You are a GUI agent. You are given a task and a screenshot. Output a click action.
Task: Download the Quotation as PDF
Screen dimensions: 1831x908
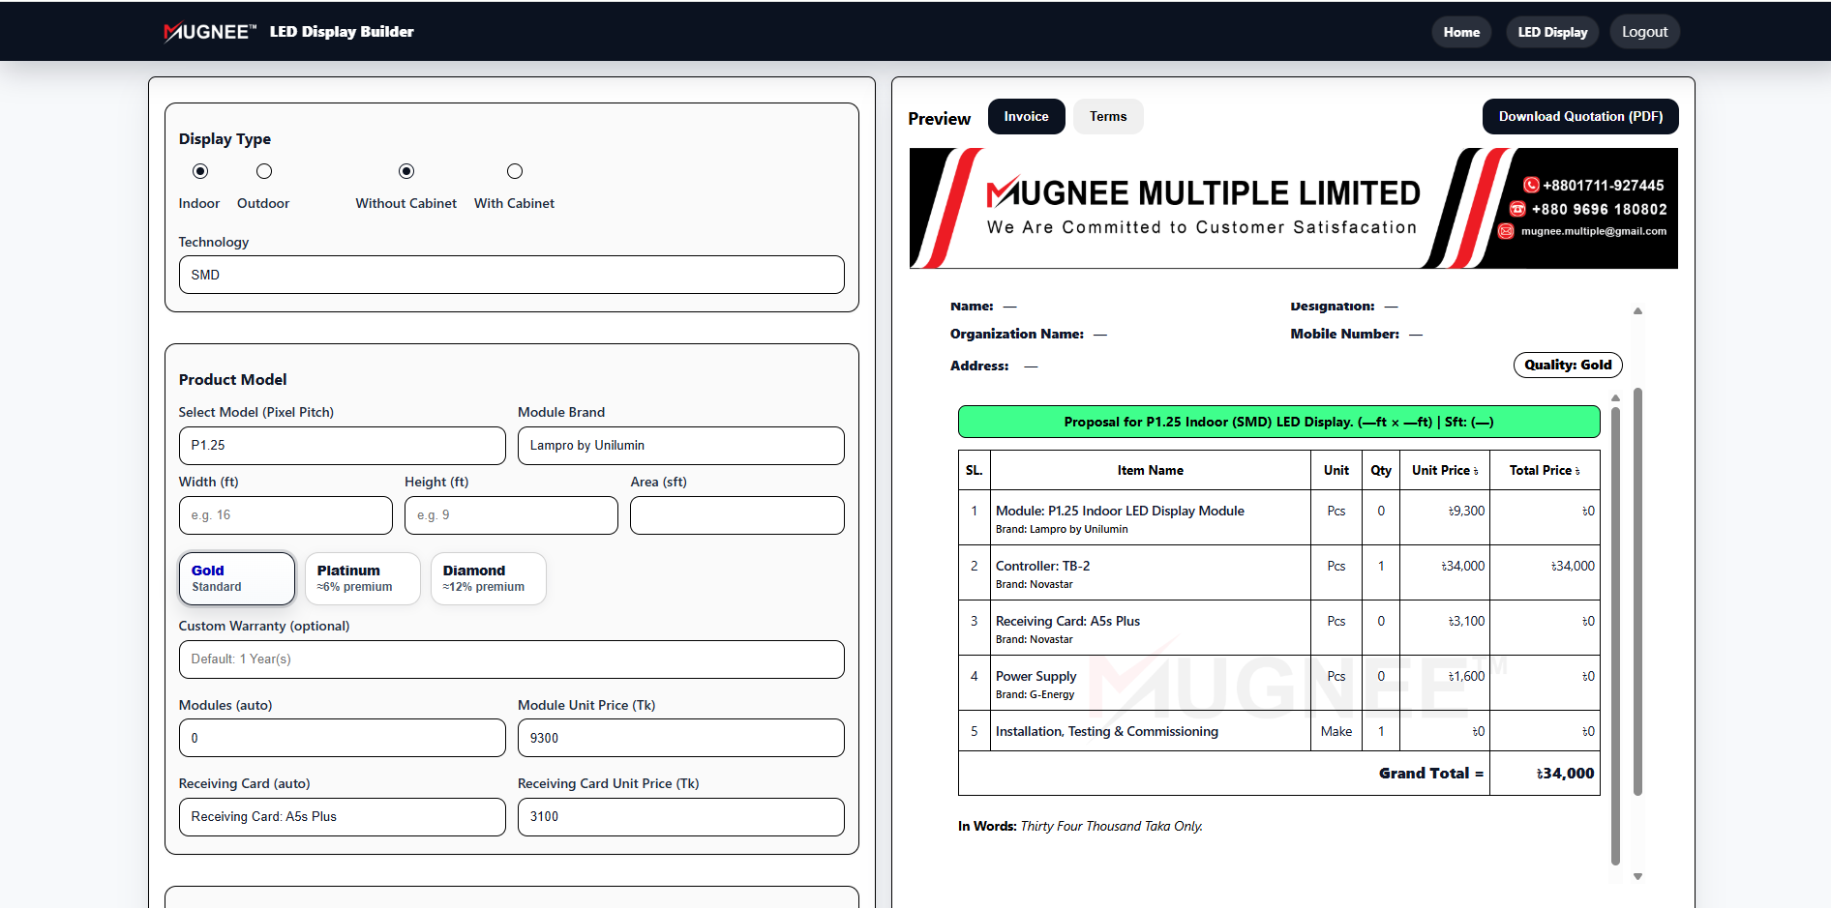click(x=1580, y=116)
